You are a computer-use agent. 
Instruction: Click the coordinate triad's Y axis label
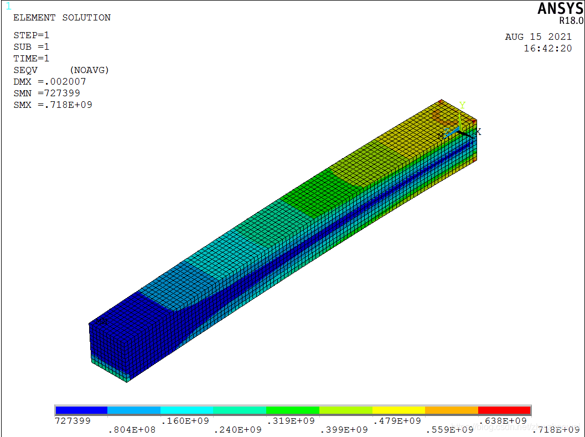coord(462,105)
